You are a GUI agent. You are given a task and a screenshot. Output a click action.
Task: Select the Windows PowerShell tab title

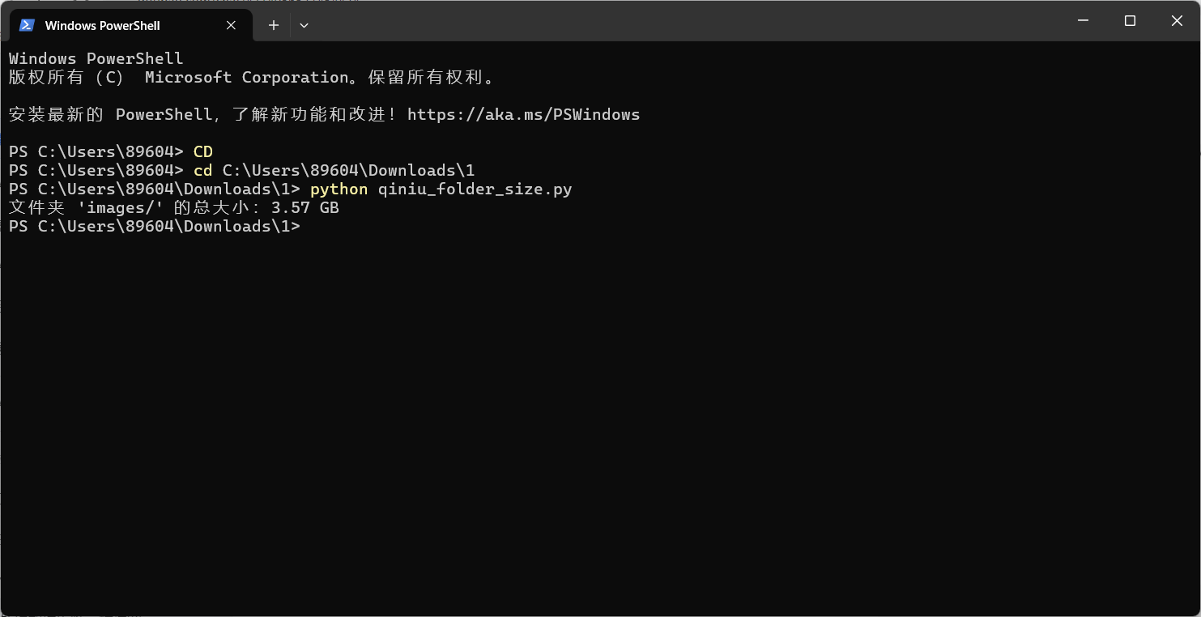coord(102,25)
